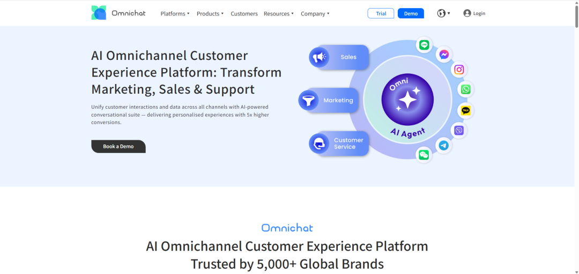The width and height of the screenshot is (579, 274).
Task: Click the Customer Service headset icon
Action: (319, 143)
